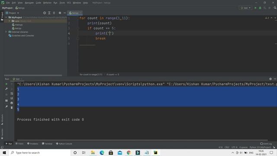This screenshot has height=156, width=277.
Task: Open Microsoft Edge from taskbar
Action: click(x=102, y=153)
